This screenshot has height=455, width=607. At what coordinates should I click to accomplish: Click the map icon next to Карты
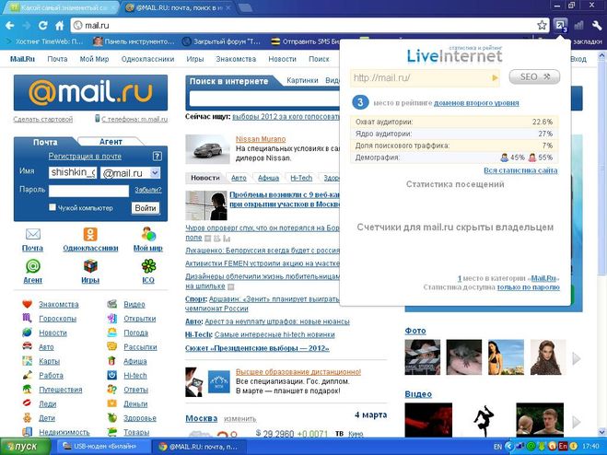click(27, 361)
